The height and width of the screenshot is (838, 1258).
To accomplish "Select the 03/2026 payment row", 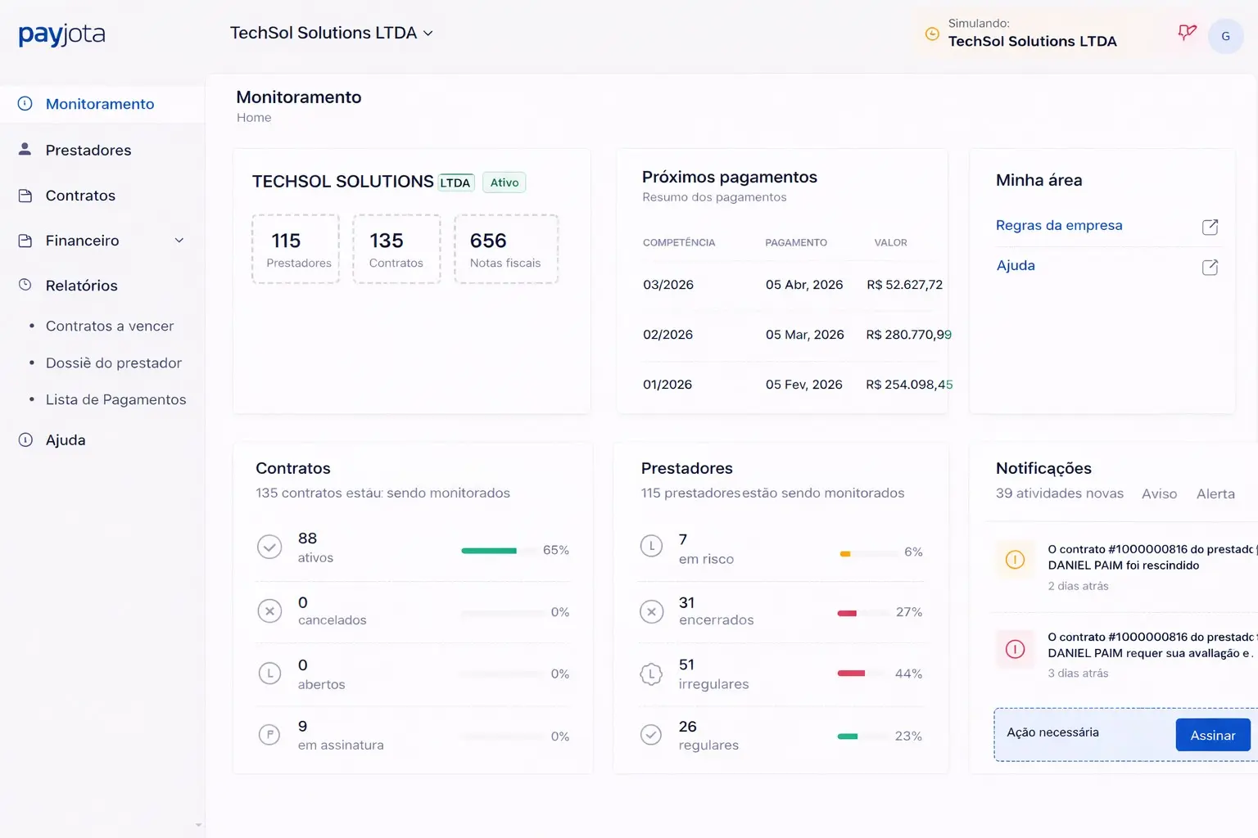I will [793, 285].
